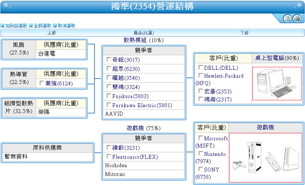Click the AAVID competitor row
The width and height of the screenshot is (305, 185).
click(x=144, y=114)
